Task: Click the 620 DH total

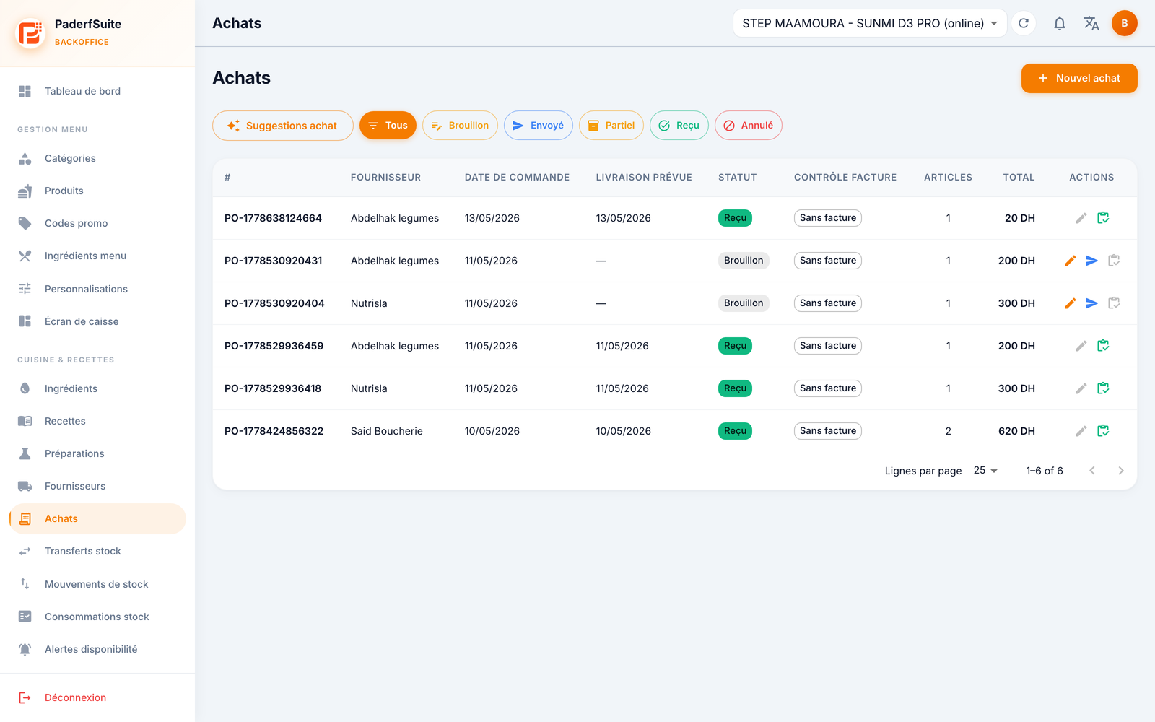Action: coord(1016,431)
